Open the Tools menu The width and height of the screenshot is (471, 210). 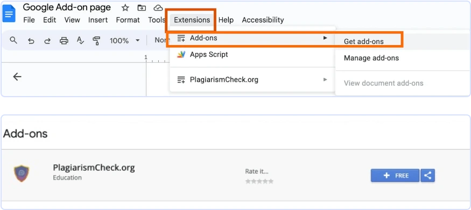[x=157, y=20]
